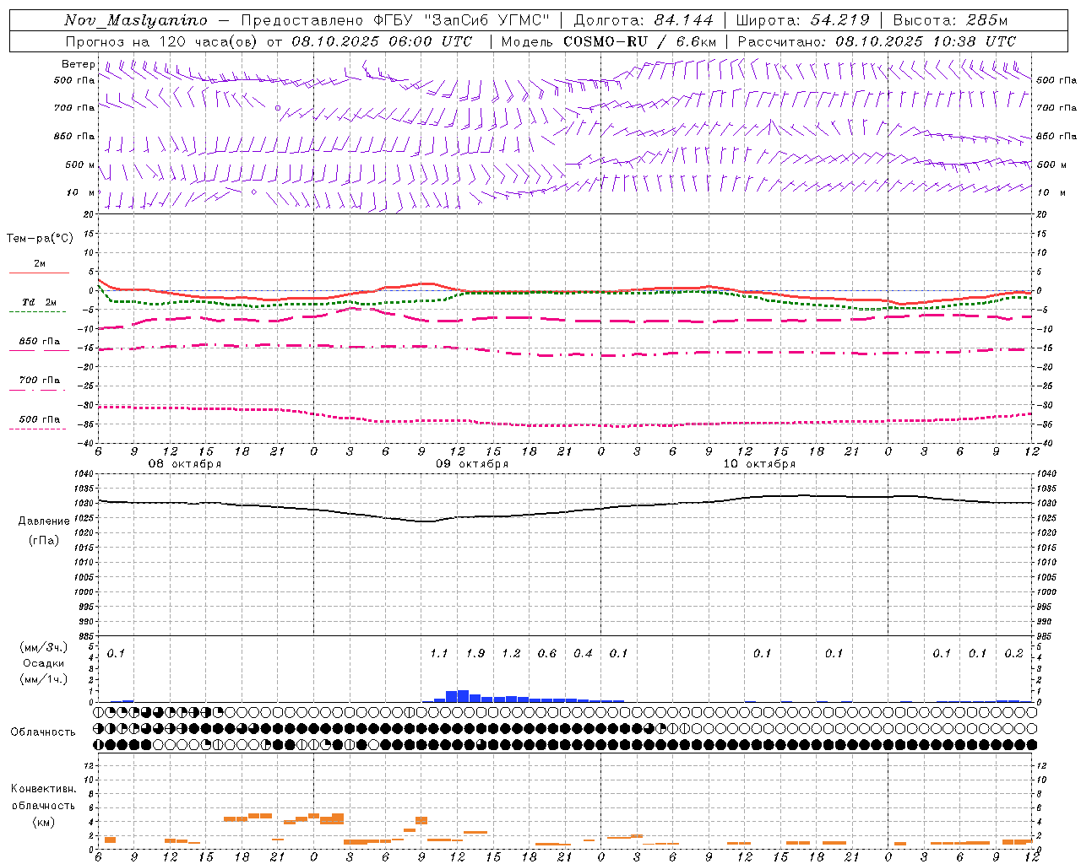Click the 09 октября date label
The image size is (1081, 864).
pyautogui.click(x=472, y=464)
